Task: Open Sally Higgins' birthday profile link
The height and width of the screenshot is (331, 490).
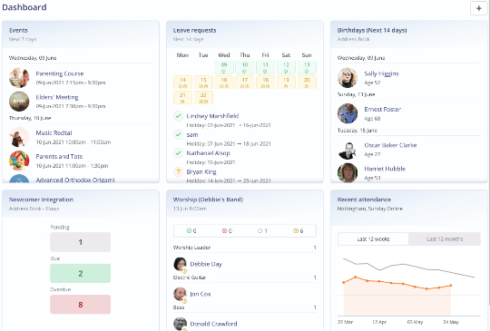Action: [381, 73]
